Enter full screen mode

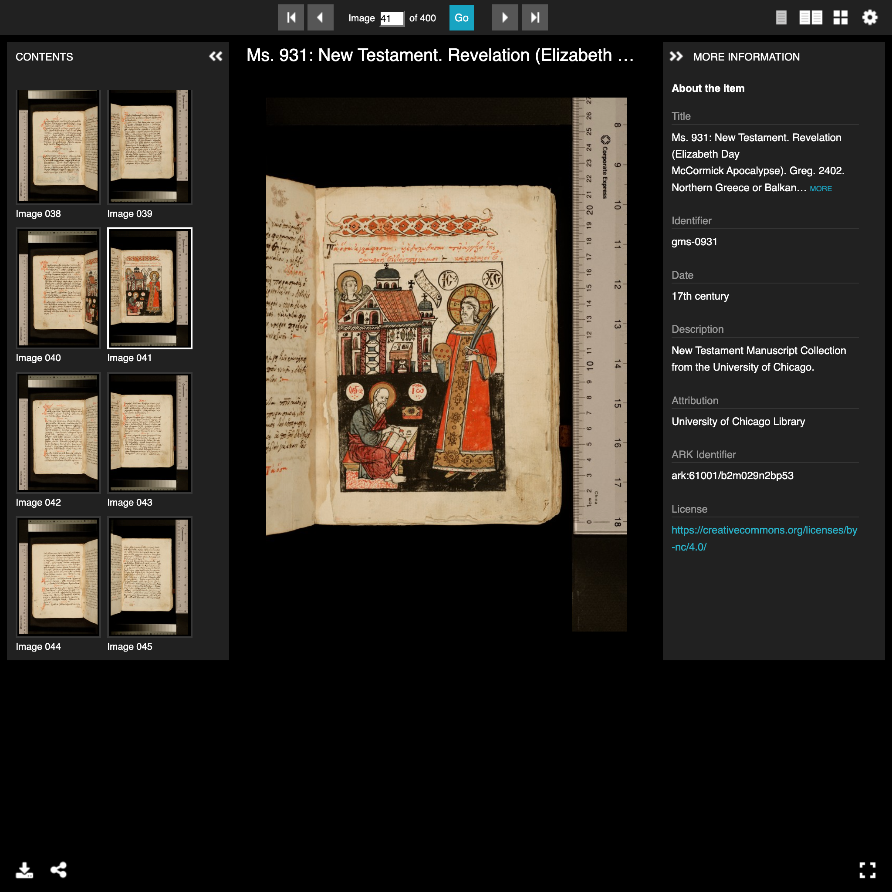[868, 870]
